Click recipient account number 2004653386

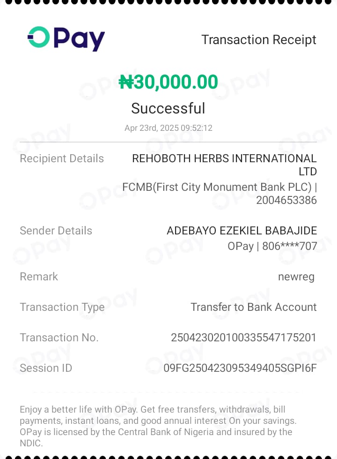286,200
